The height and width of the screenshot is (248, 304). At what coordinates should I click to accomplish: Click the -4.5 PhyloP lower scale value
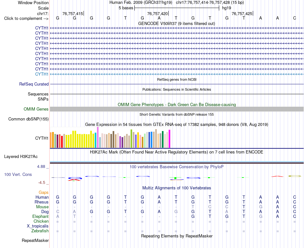[x=42, y=183]
